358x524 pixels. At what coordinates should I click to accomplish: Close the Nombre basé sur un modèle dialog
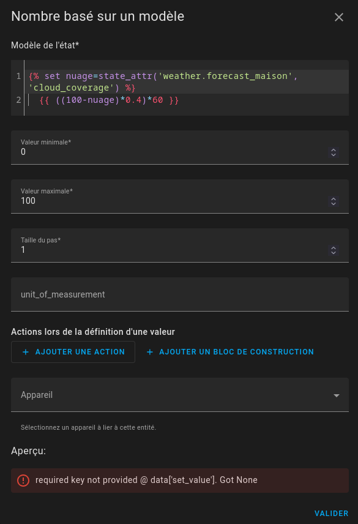click(x=338, y=17)
